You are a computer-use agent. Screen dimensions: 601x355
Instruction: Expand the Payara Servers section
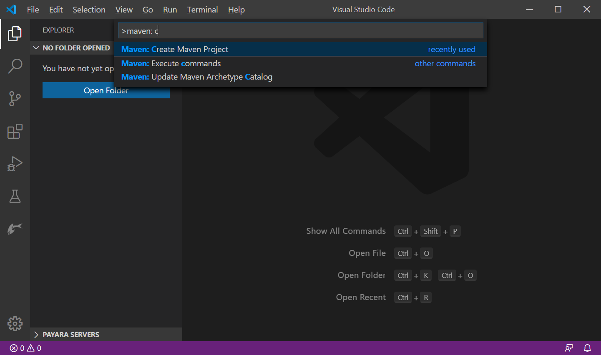point(67,335)
